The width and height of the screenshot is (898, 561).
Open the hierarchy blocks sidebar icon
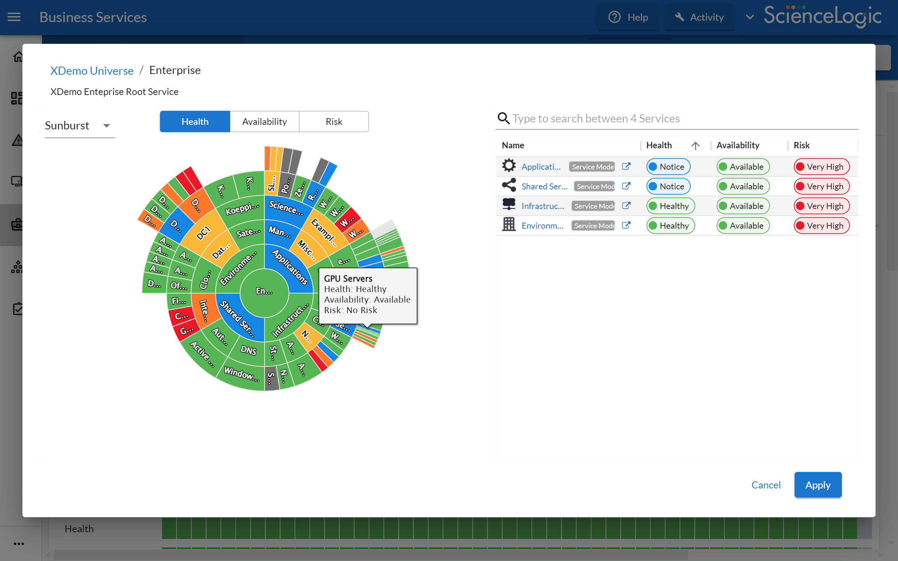[x=17, y=267]
